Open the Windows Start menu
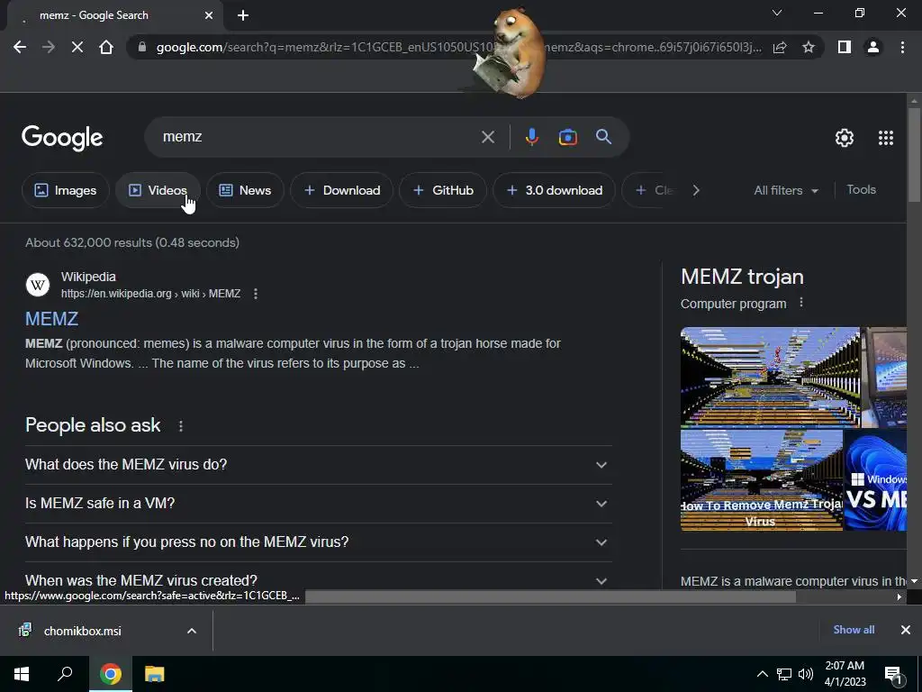 coord(22,674)
